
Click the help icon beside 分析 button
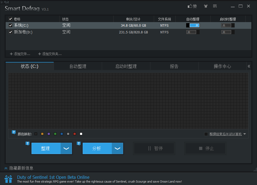point(79,144)
